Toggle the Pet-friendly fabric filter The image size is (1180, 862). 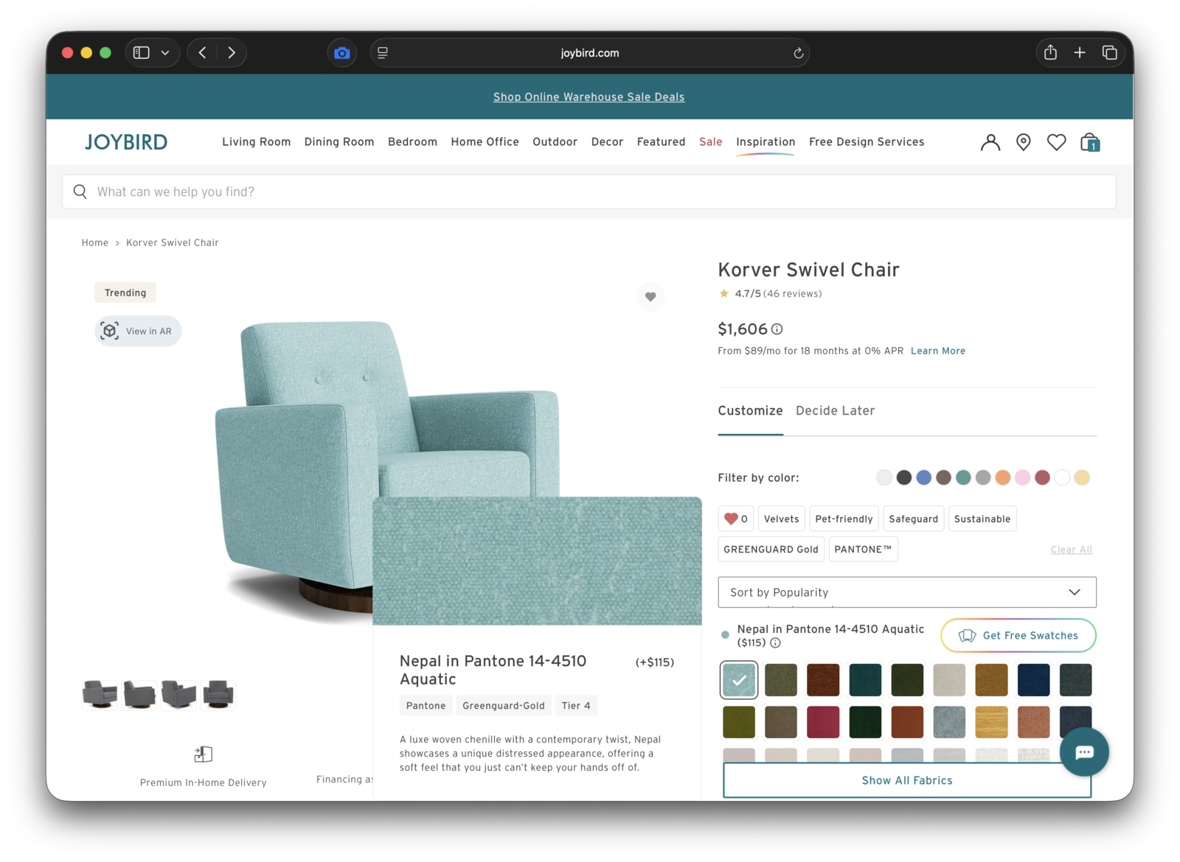(844, 519)
